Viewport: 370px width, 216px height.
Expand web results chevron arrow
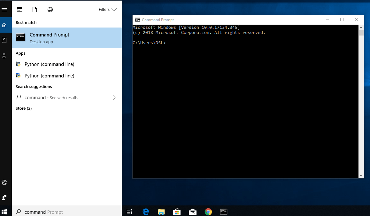[x=114, y=98]
